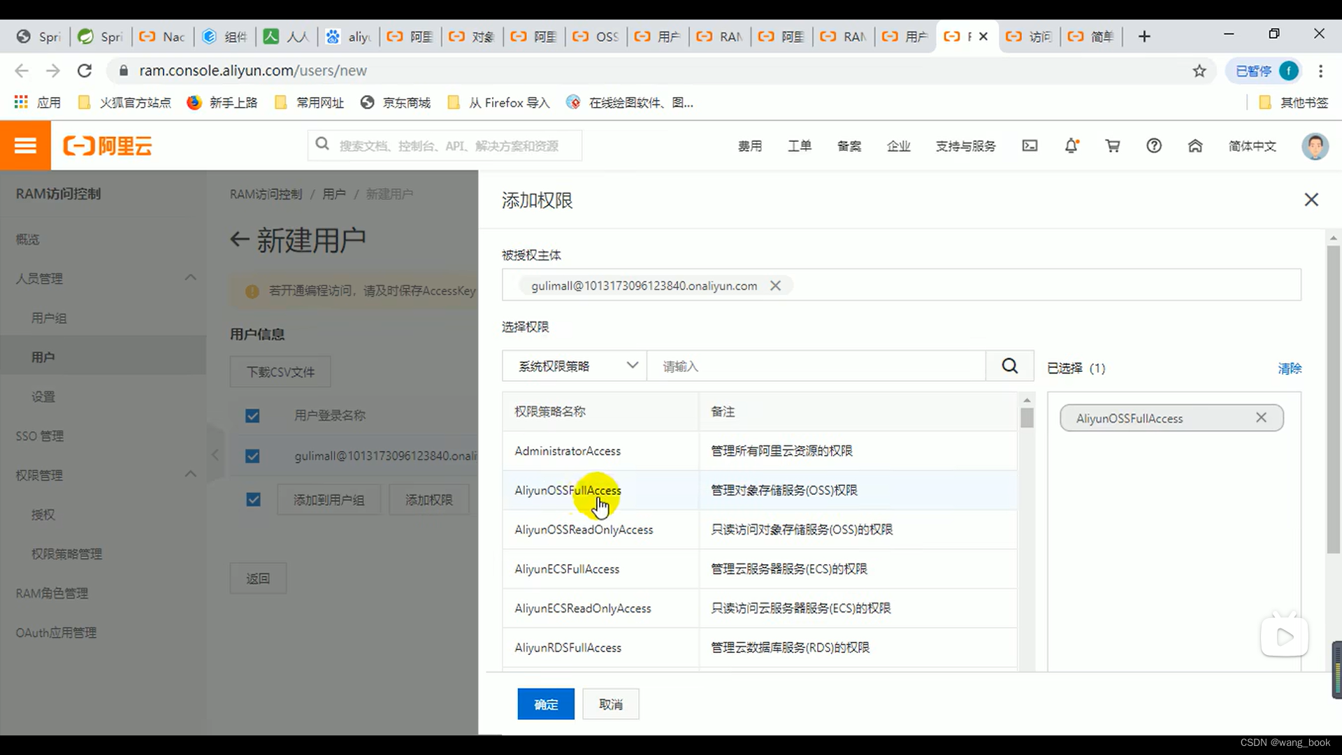The image size is (1342, 755).
Task: Go back in browser history
Action: [22, 71]
